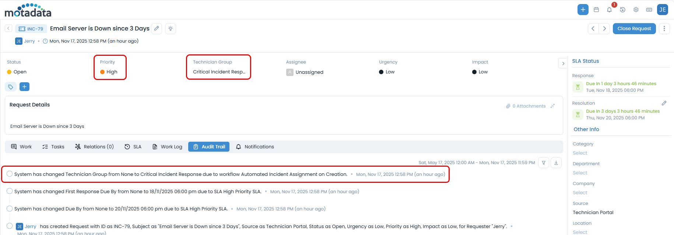Open the Tasks tab

(x=53, y=147)
